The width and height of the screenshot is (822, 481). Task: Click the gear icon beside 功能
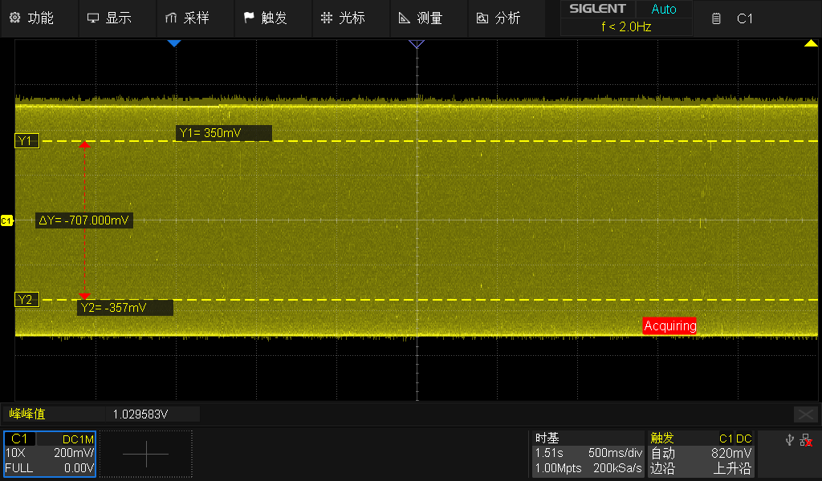click(x=15, y=18)
